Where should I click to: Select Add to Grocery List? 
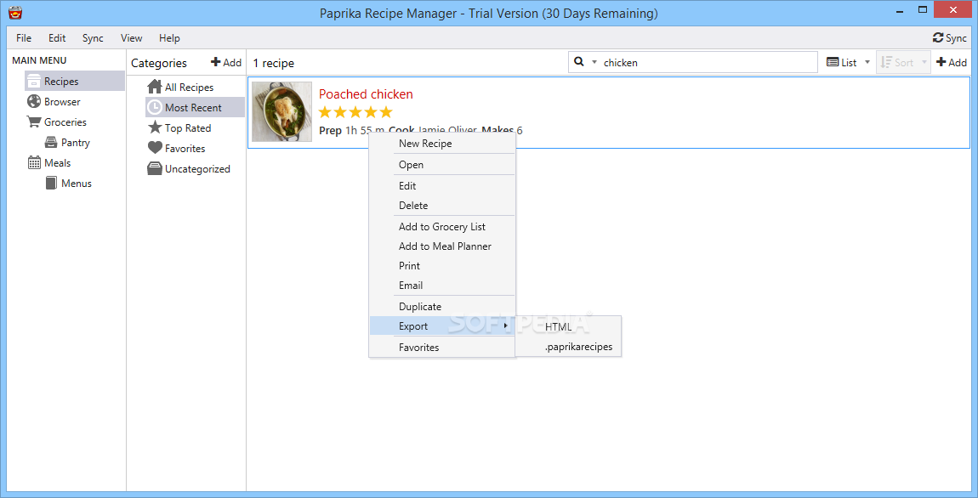(442, 227)
